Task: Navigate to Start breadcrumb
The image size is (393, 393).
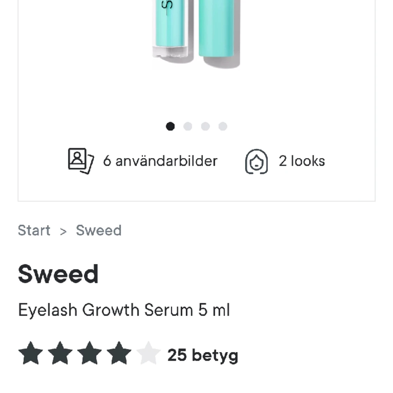Action: [34, 230]
